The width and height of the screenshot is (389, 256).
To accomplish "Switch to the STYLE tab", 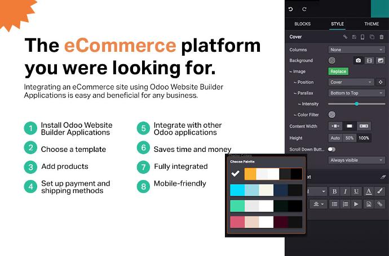I will coord(337,24).
